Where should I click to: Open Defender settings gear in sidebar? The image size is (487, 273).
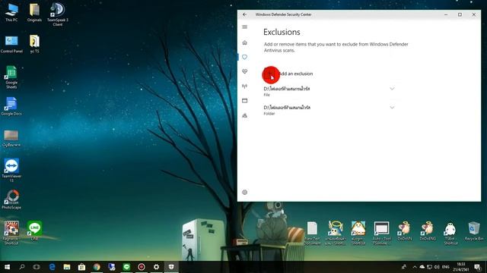(245, 192)
